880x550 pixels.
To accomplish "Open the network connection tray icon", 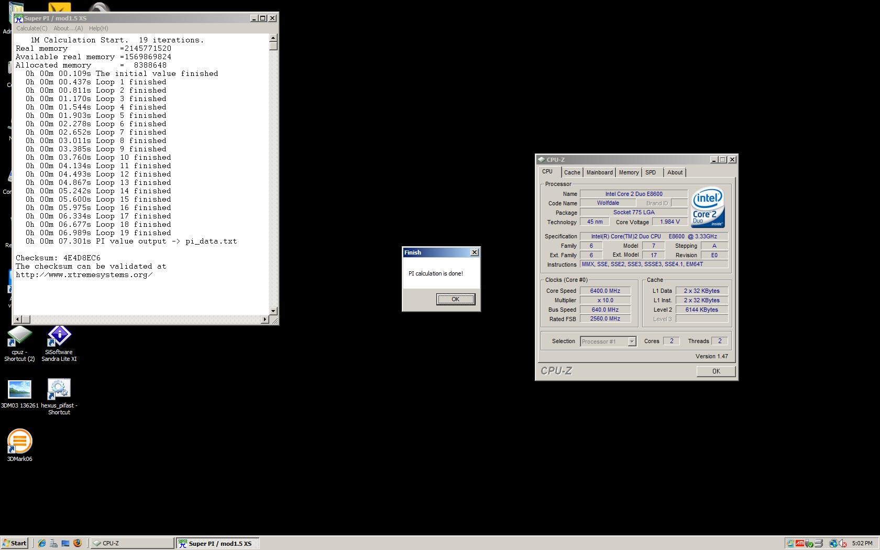I will [x=833, y=543].
